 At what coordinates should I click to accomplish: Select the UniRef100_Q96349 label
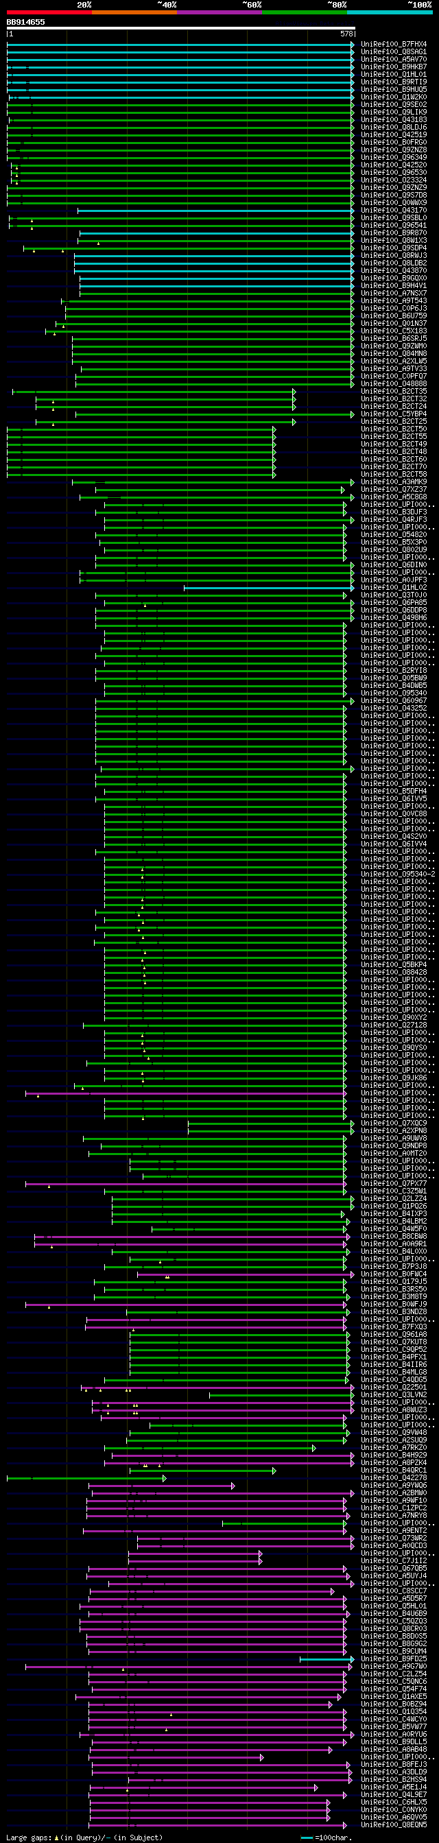tap(394, 157)
